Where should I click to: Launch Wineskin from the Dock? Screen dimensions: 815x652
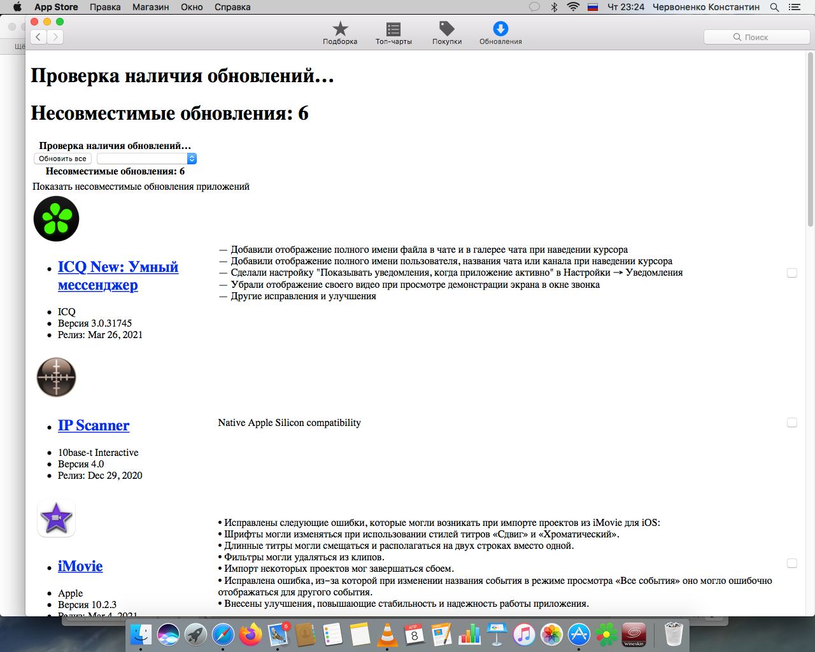tap(634, 635)
